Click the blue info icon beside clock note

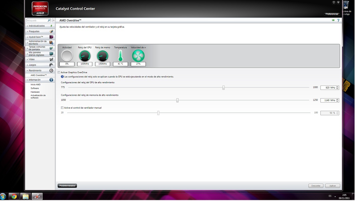coord(62,76)
